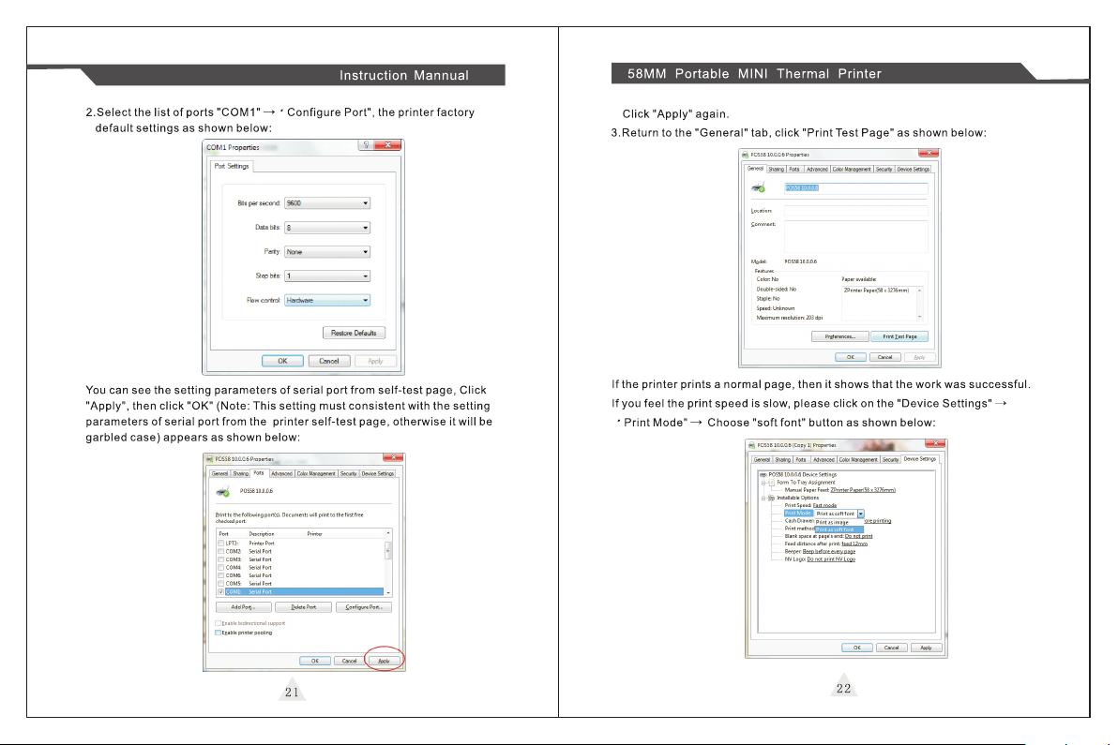
Task: Open the Data bits dropdown
Action: click(327, 228)
